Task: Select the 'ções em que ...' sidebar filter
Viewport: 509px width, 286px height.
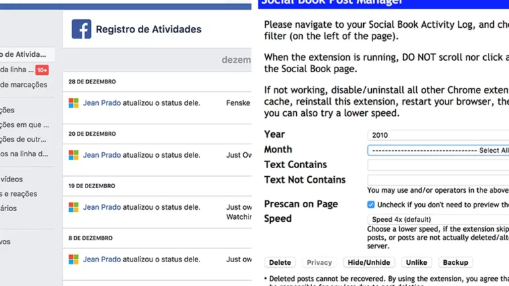Action: pos(25,125)
